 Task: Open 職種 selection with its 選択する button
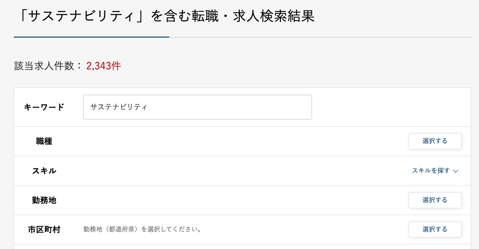pyautogui.click(x=435, y=141)
